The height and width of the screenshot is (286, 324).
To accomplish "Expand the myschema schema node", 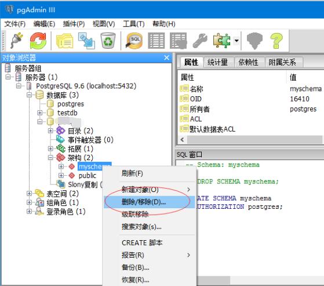I will point(61,166).
